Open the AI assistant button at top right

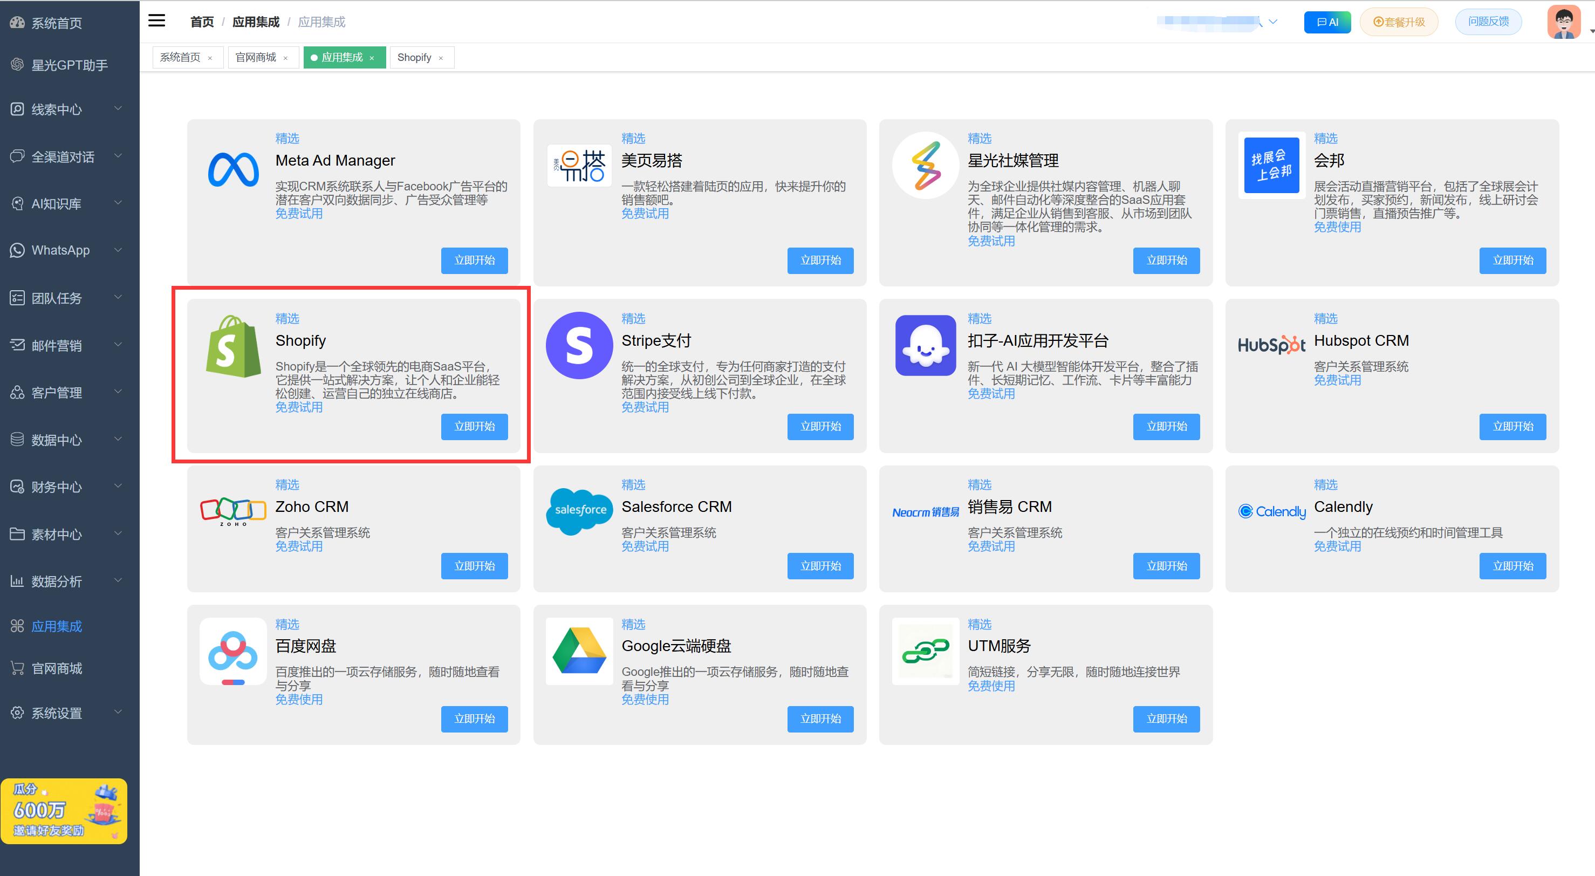pos(1327,22)
